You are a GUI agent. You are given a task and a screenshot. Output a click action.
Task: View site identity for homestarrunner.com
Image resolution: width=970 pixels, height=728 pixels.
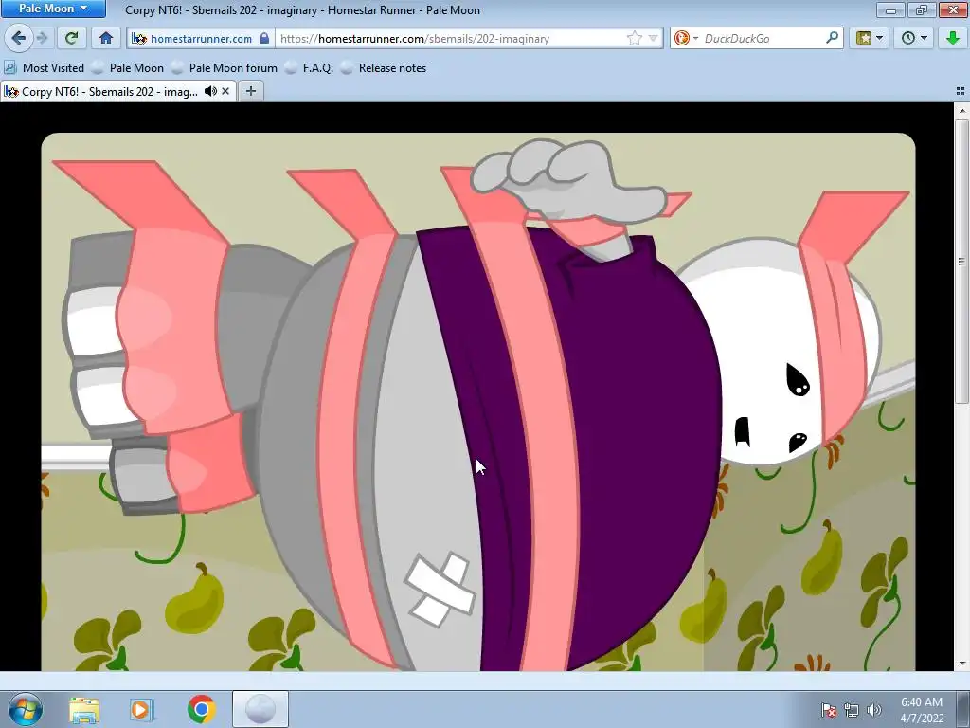pos(201,38)
